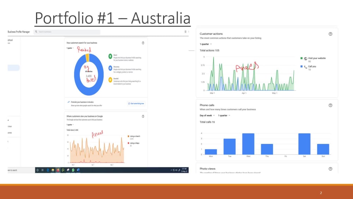Click the orange Listing on Search swatch
The width and height of the screenshot is (353, 199).
tap(128, 136)
